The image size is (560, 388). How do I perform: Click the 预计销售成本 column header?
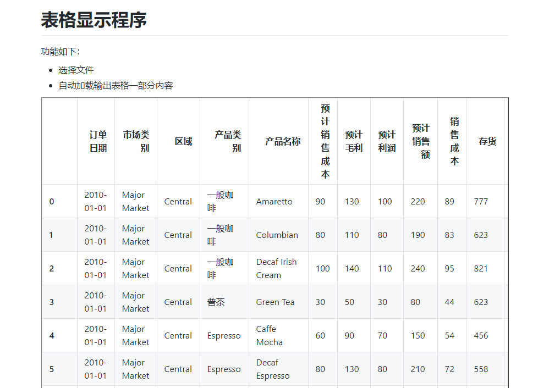pos(325,141)
